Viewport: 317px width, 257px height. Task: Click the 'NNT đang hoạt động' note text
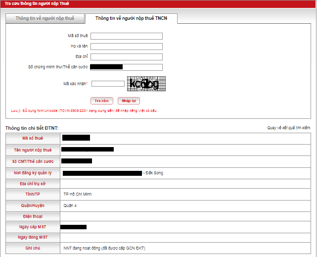pyautogui.click(x=104, y=248)
